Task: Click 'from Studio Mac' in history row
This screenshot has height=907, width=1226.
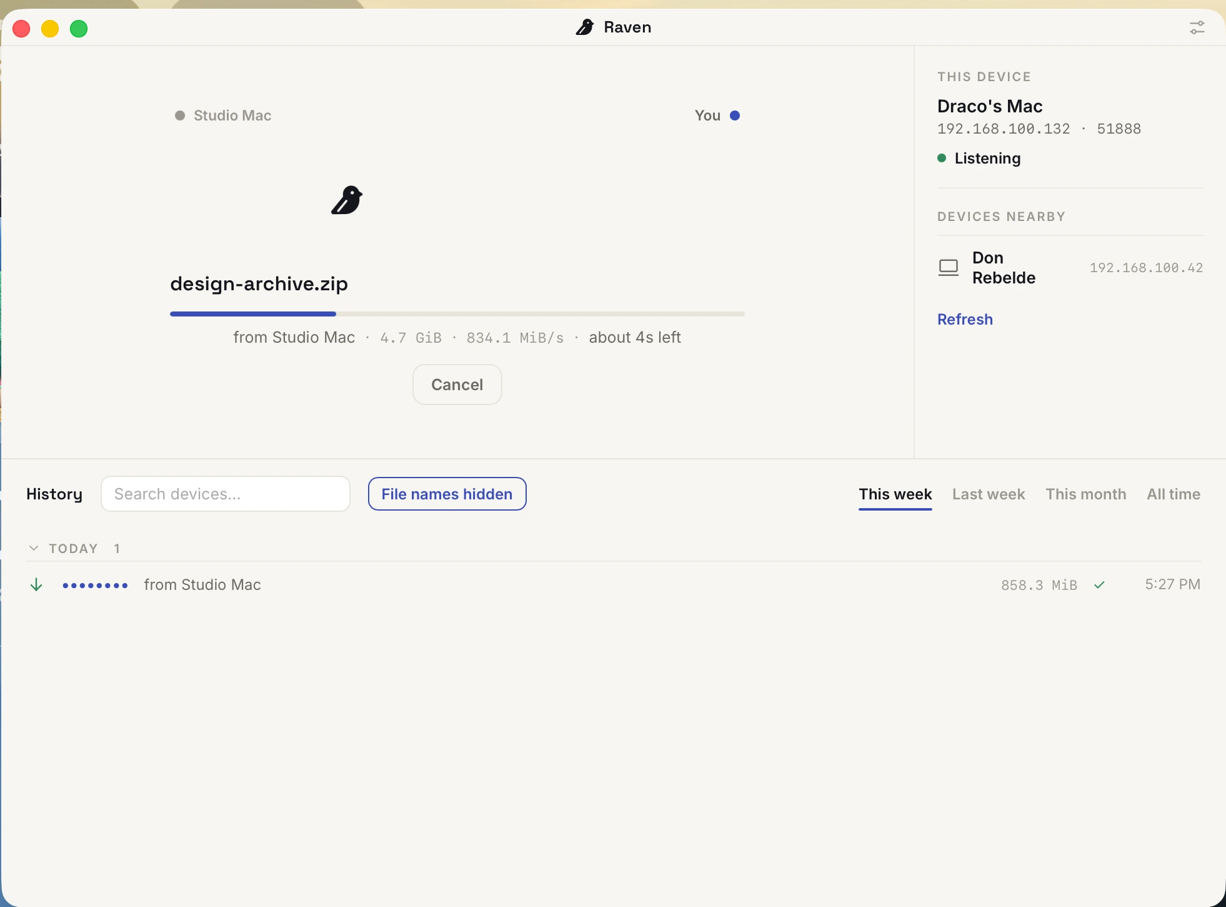Action: pos(202,585)
